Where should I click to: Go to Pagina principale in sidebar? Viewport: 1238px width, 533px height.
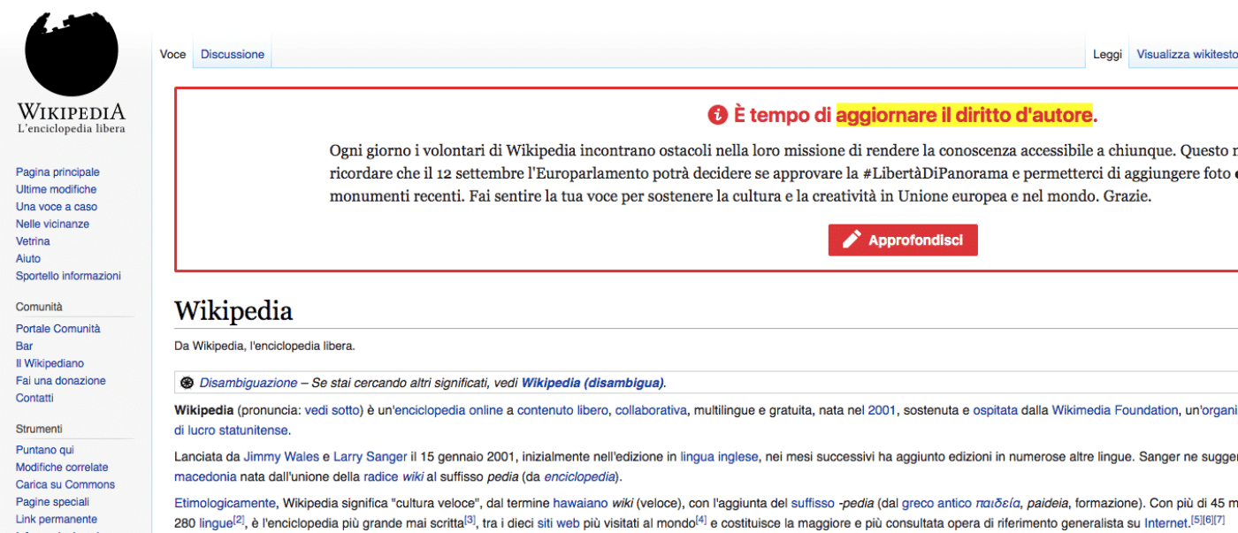pyautogui.click(x=57, y=172)
